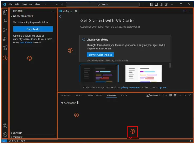Go back with the left arrow in title bar
195x144 pixels.
click(x=57, y=4)
